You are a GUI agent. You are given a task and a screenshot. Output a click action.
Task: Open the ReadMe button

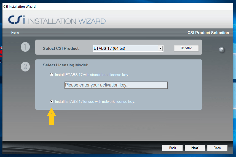[x=186, y=48]
